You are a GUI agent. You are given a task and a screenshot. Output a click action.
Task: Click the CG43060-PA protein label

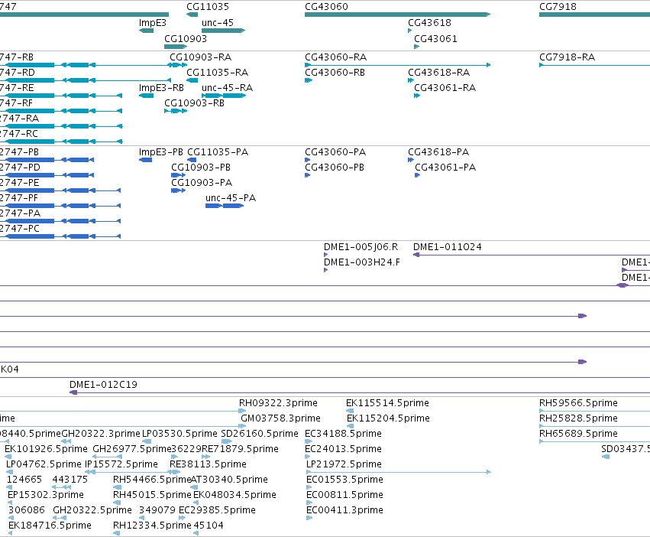coord(335,152)
